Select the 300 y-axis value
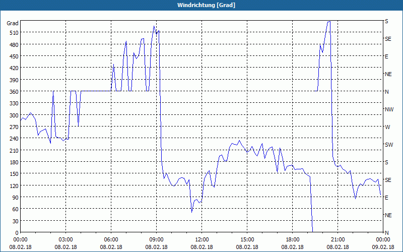Viewport: 403px width, 252px height. (x=14, y=115)
